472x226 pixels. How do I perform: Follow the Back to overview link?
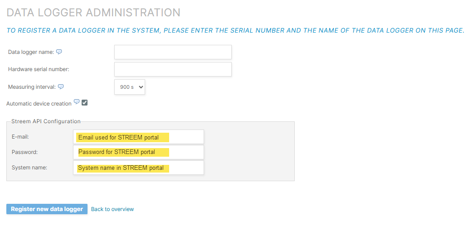coord(112,209)
